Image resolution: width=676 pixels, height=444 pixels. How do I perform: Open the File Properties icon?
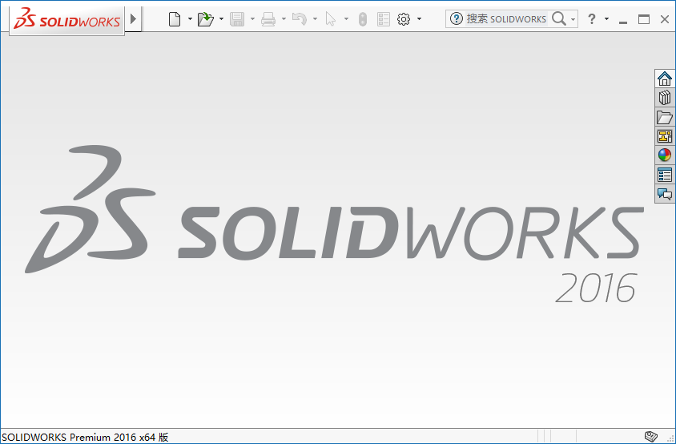click(384, 19)
